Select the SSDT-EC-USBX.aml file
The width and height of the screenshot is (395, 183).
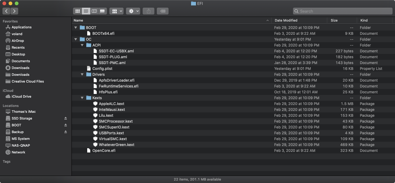click(233, 51)
